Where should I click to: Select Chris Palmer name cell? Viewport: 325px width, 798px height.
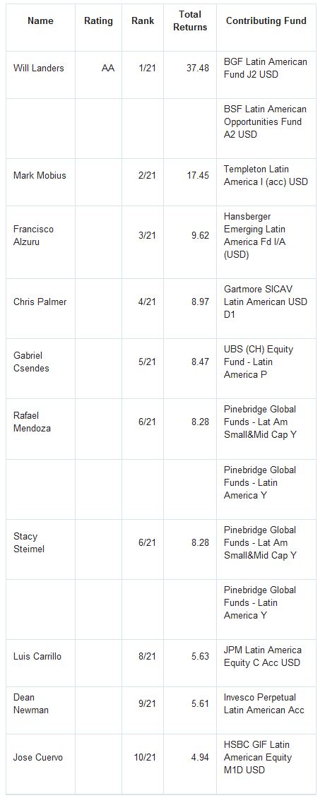(x=40, y=302)
